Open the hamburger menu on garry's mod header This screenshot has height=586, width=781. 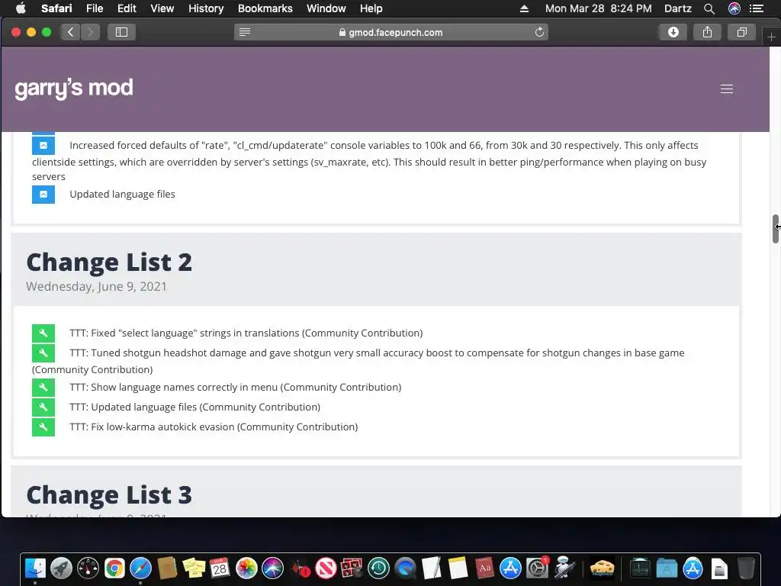coord(727,89)
